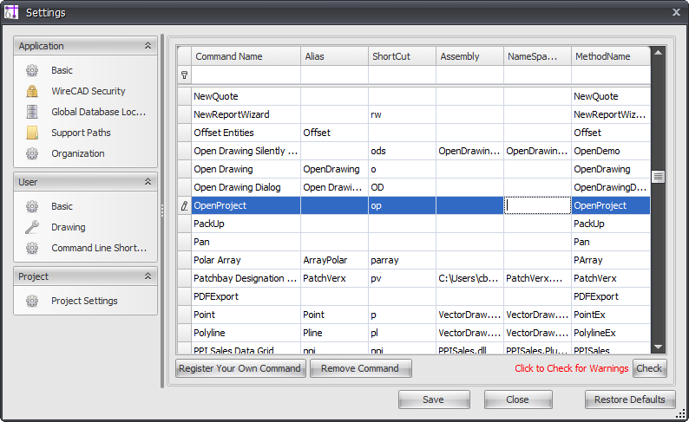Collapse the User group

[x=148, y=182]
